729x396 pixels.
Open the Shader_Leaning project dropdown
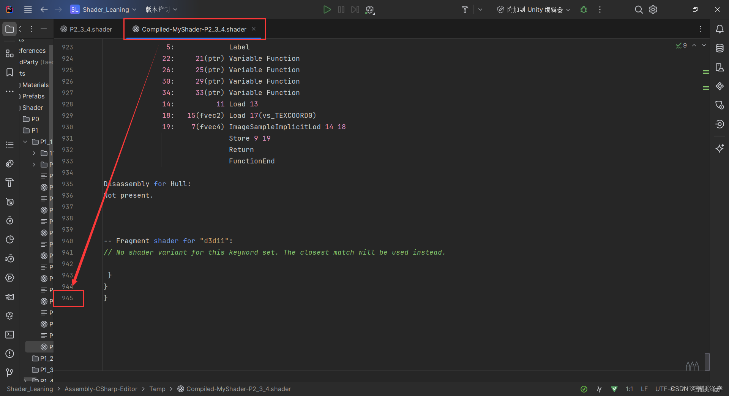pyautogui.click(x=103, y=10)
